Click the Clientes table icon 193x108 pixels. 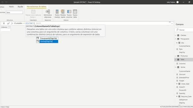click(x=178, y=35)
